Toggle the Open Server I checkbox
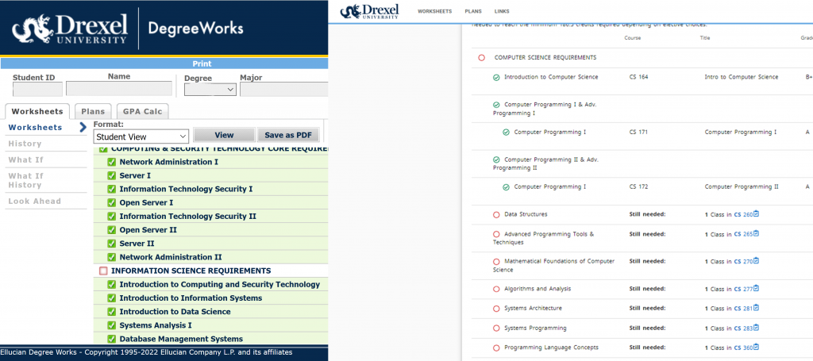Image resolution: width=813 pixels, height=361 pixels. pyautogui.click(x=111, y=202)
